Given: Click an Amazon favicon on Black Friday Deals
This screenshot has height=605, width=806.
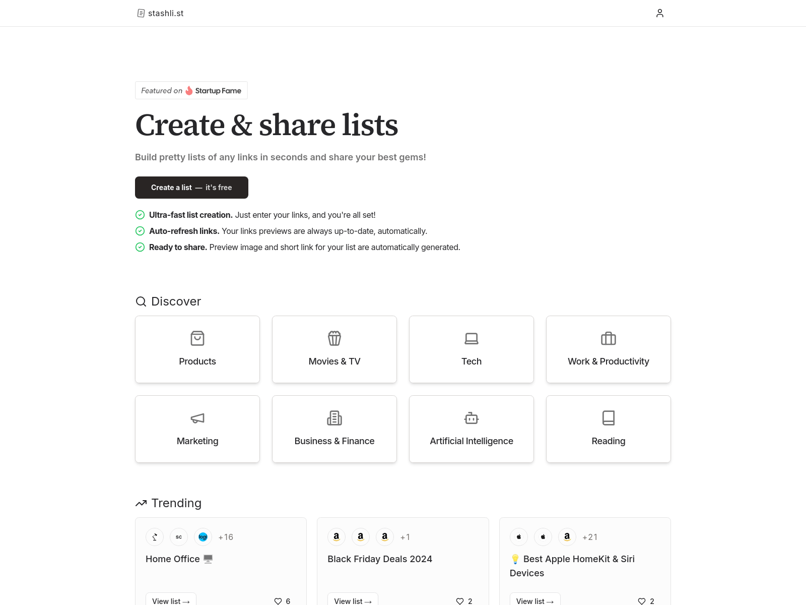Looking at the screenshot, I should coord(336,537).
